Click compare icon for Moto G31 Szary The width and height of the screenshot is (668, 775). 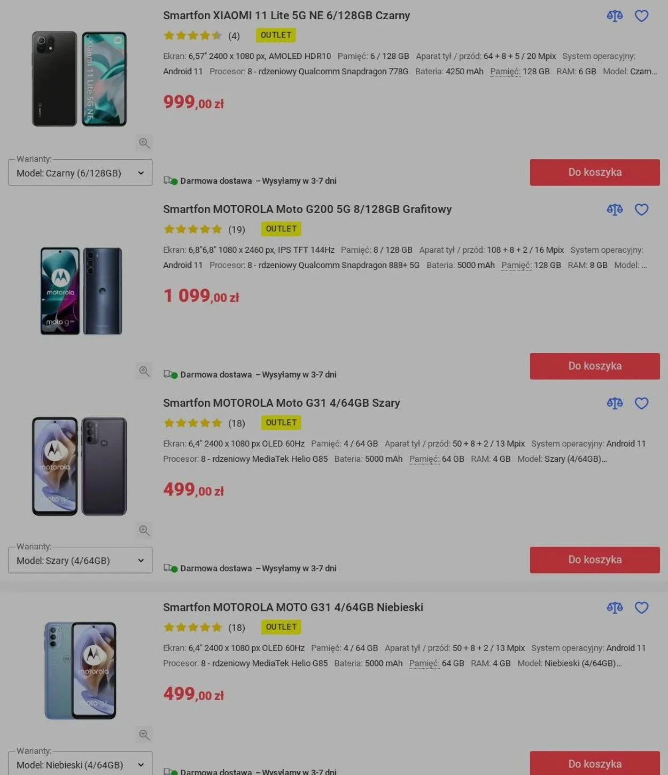pos(615,403)
